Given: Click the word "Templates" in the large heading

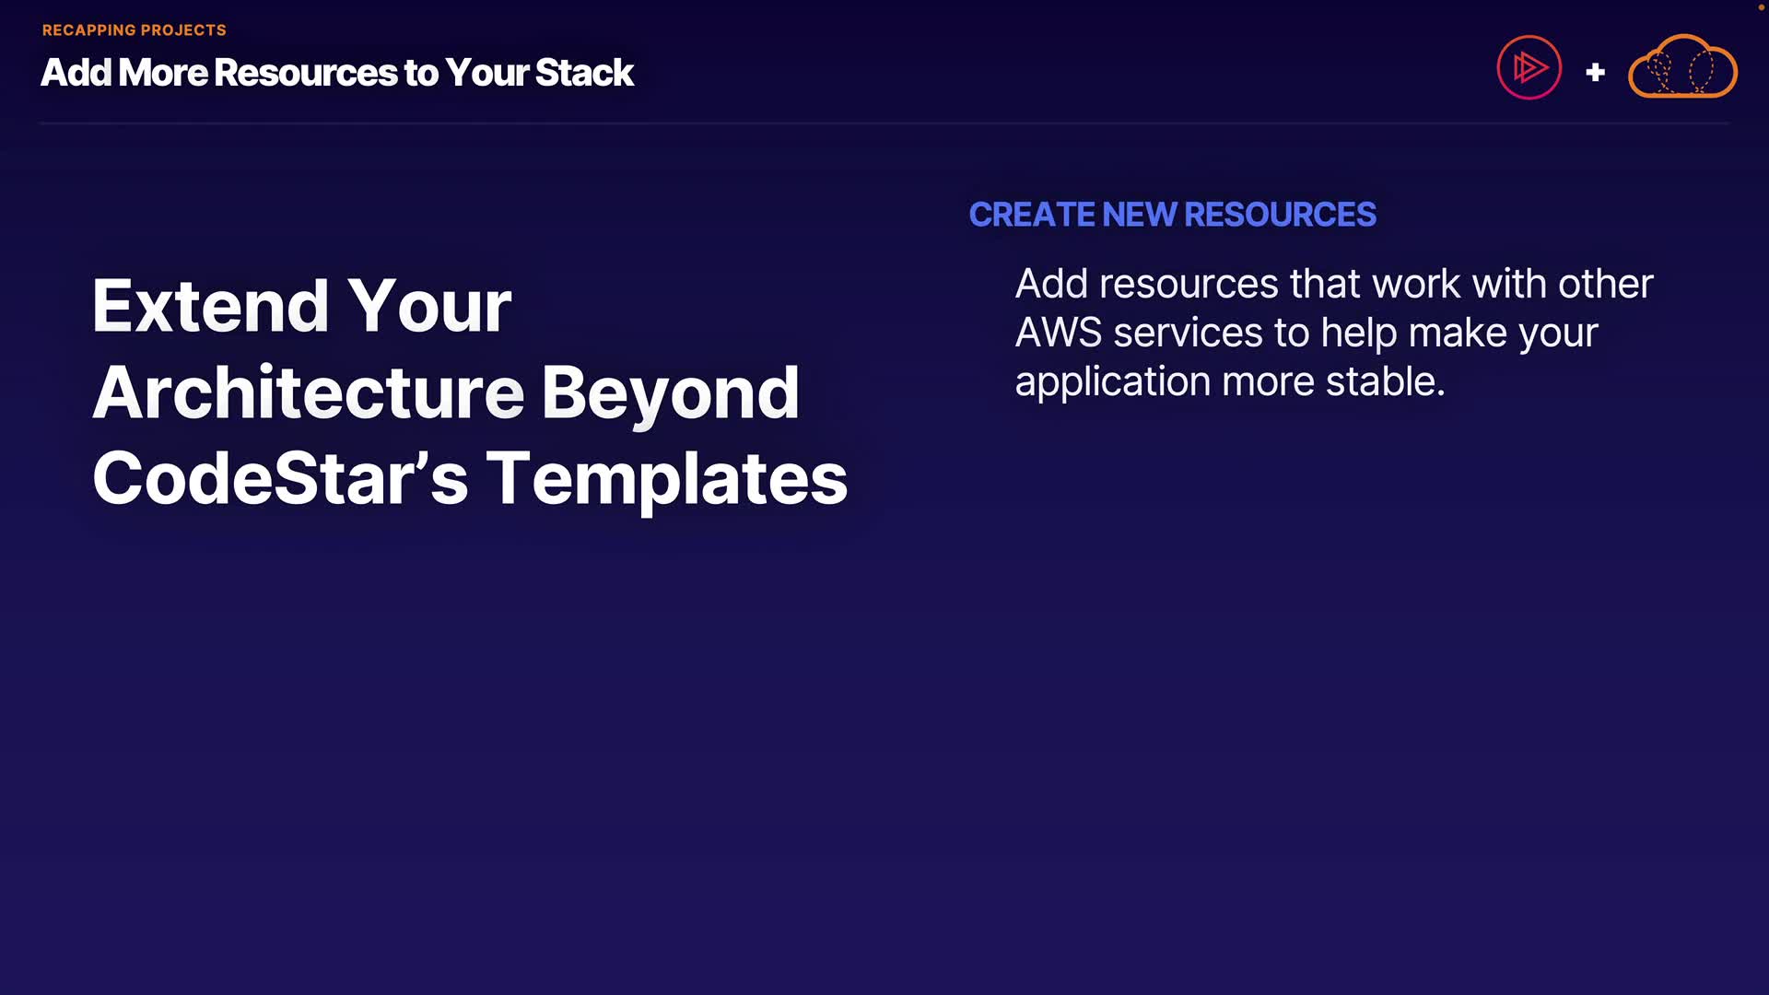Looking at the screenshot, I should [x=666, y=478].
